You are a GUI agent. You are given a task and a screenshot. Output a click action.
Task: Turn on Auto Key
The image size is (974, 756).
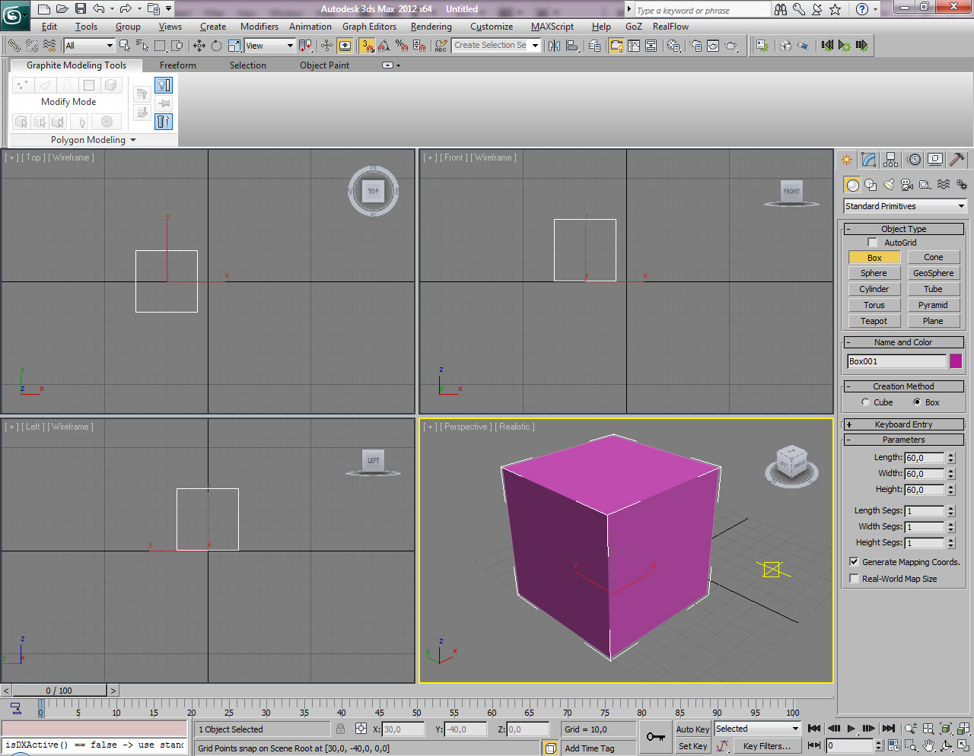point(692,729)
